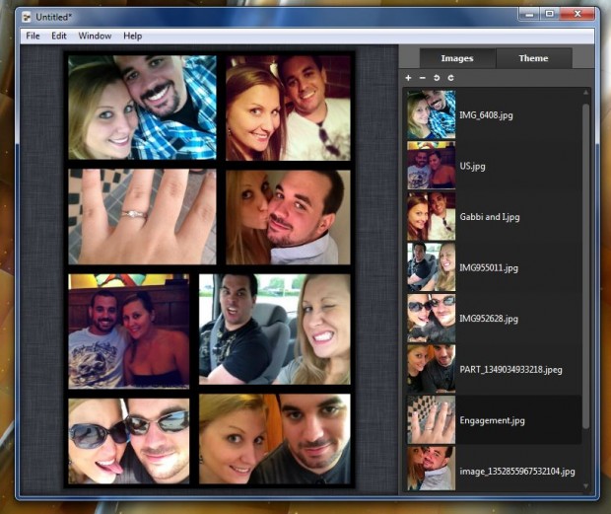Open the Help menu

click(x=132, y=36)
